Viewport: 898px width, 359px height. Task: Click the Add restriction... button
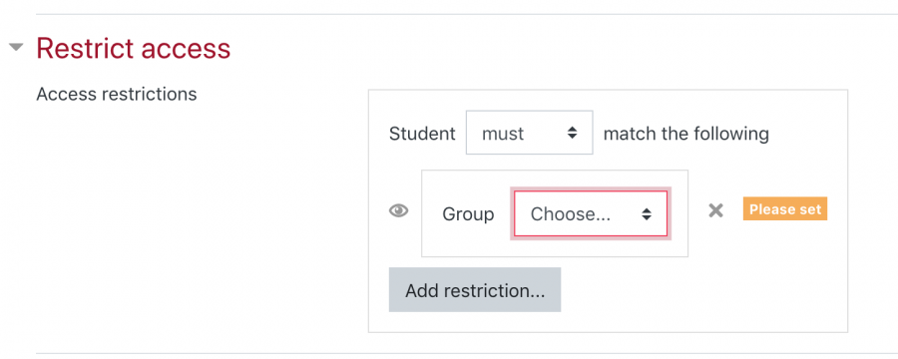475,290
